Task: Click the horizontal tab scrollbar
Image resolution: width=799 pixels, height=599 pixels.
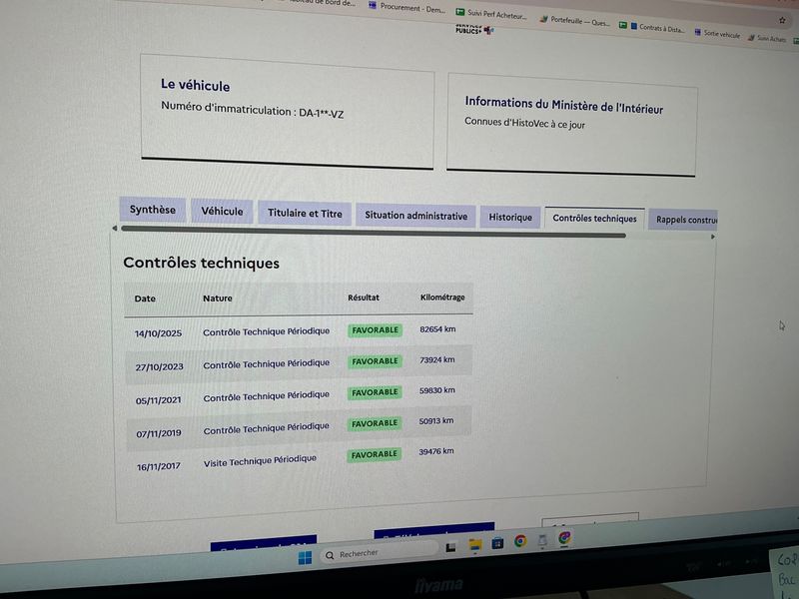Action: pos(374,232)
